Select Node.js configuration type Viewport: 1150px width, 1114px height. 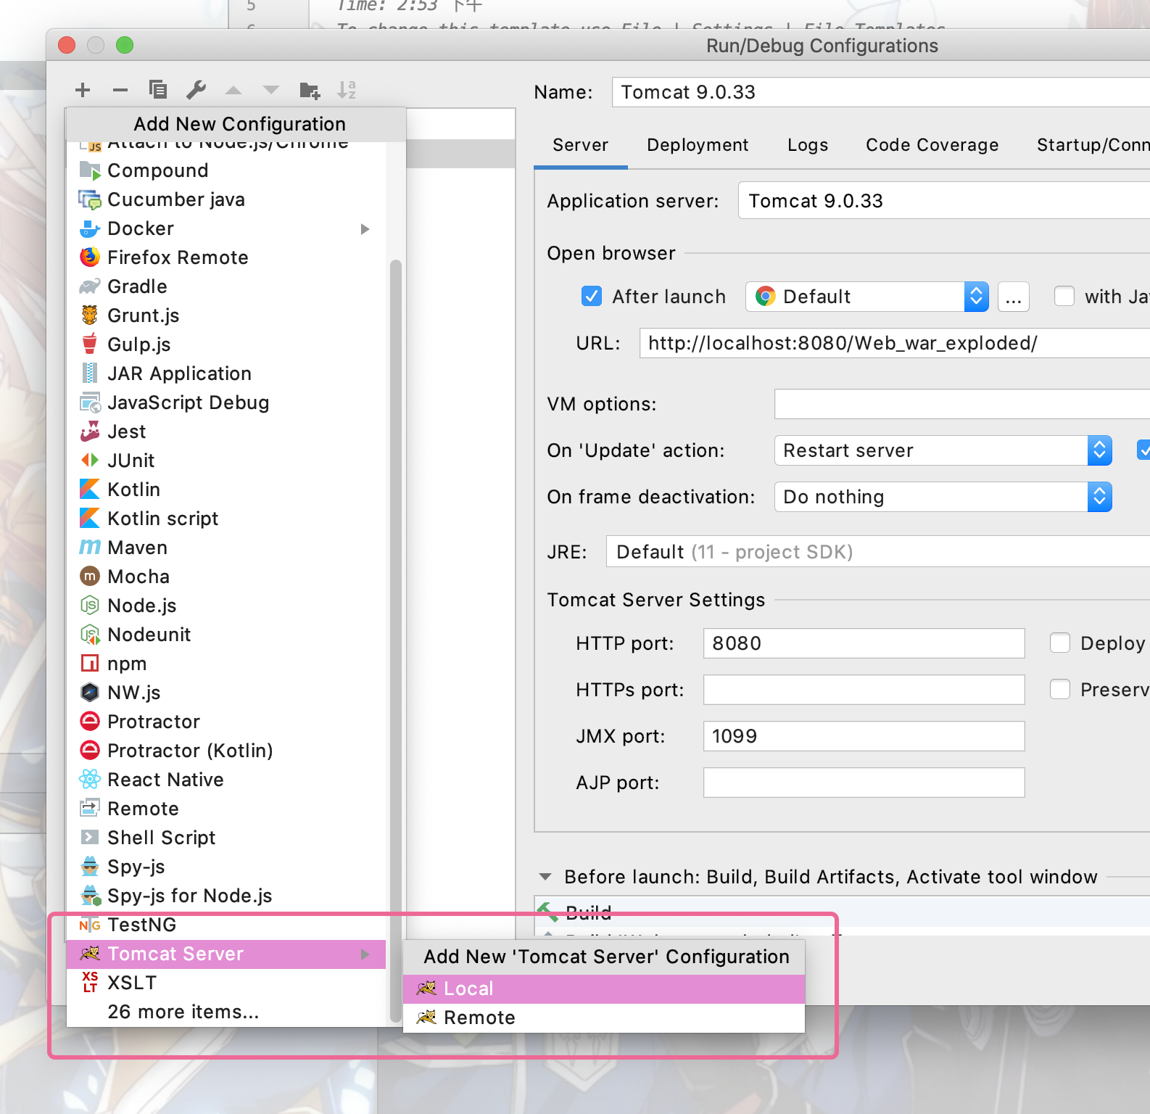click(x=226, y=606)
